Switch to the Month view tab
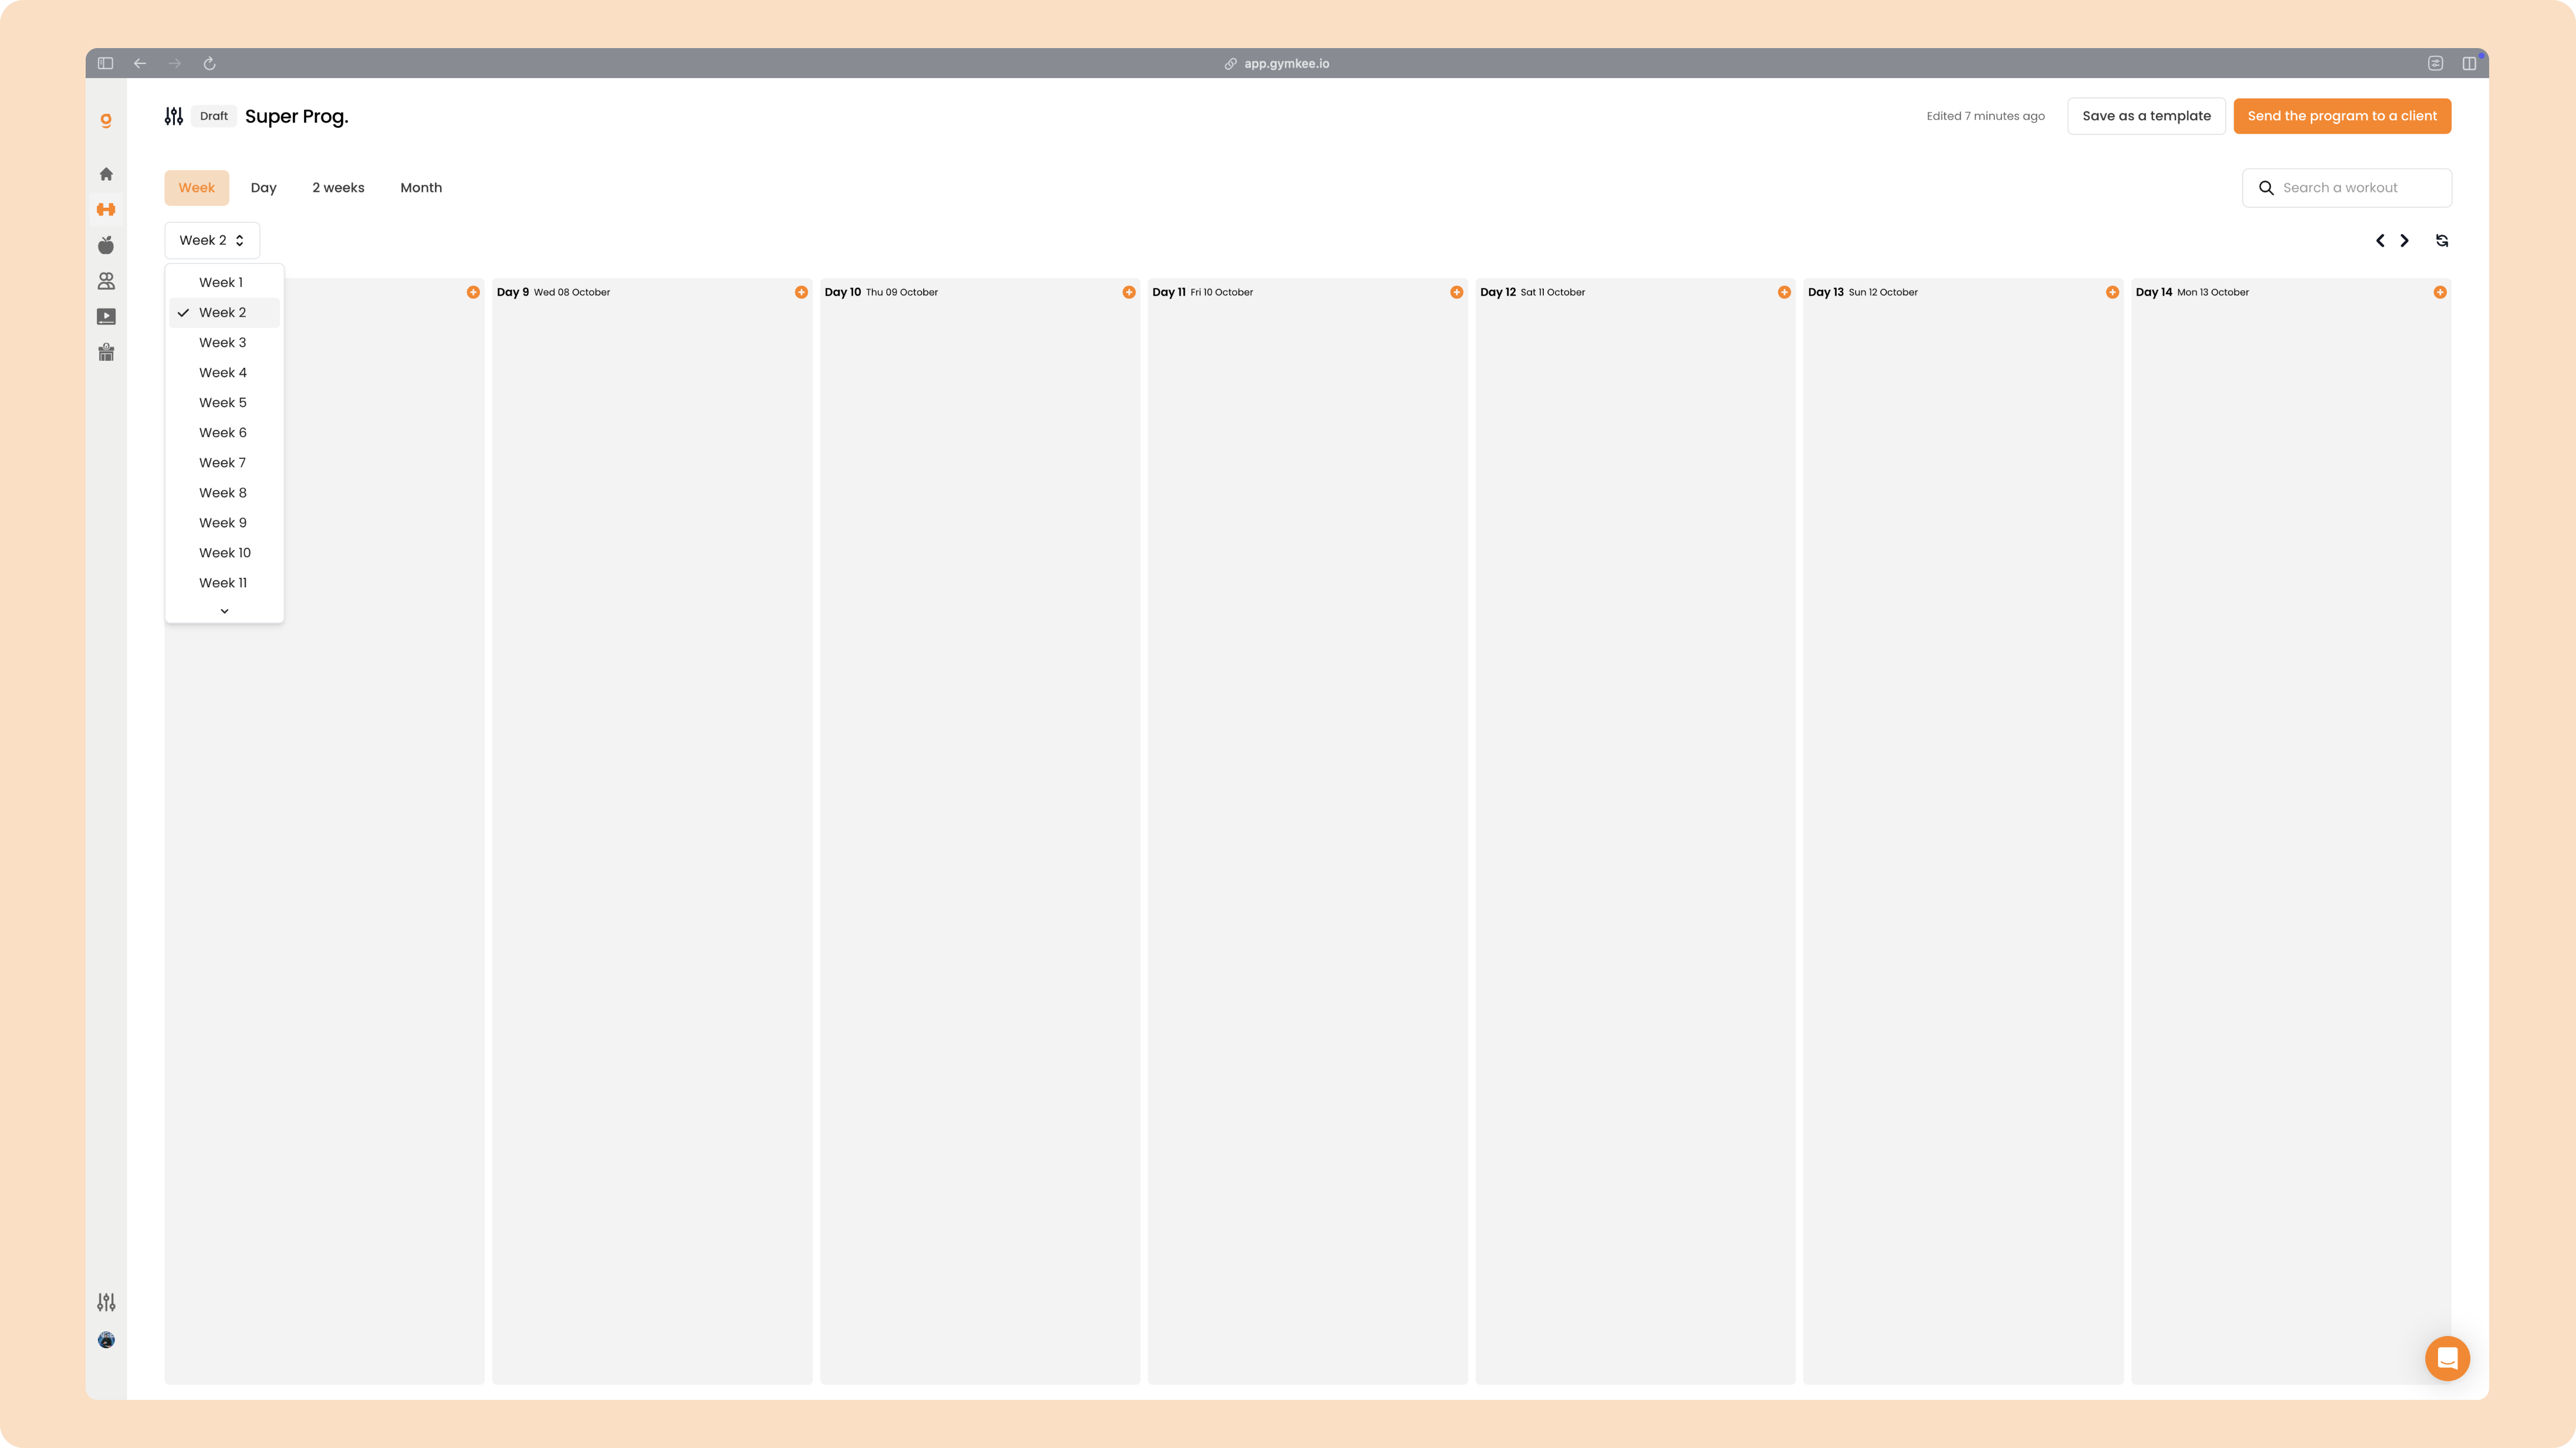This screenshot has width=2576, height=1448. point(421,188)
